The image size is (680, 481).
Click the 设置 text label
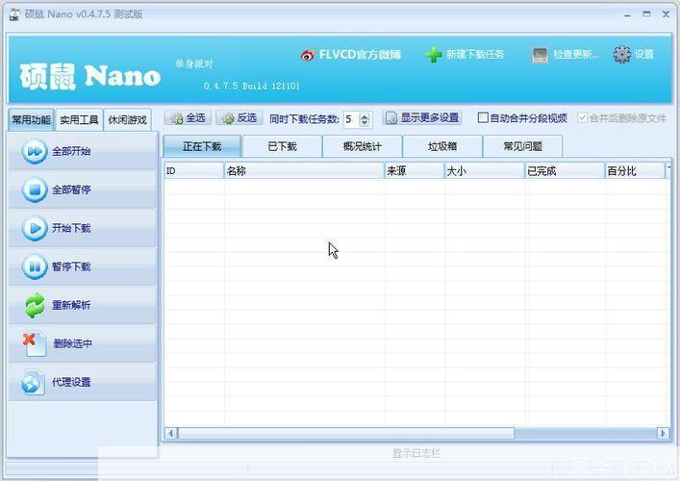644,55
